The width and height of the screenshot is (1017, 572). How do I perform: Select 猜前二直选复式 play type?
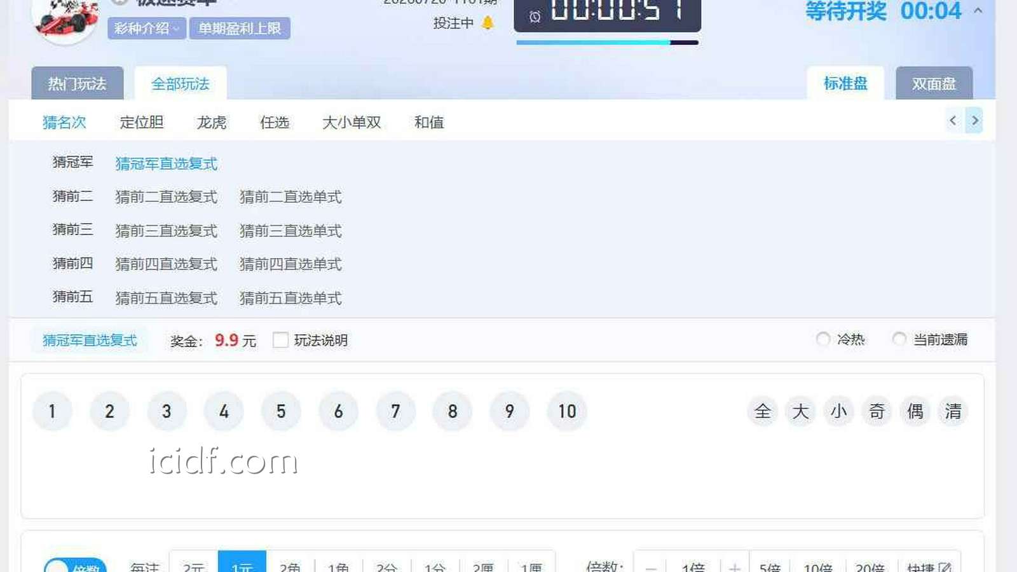[x=167, y=197]
